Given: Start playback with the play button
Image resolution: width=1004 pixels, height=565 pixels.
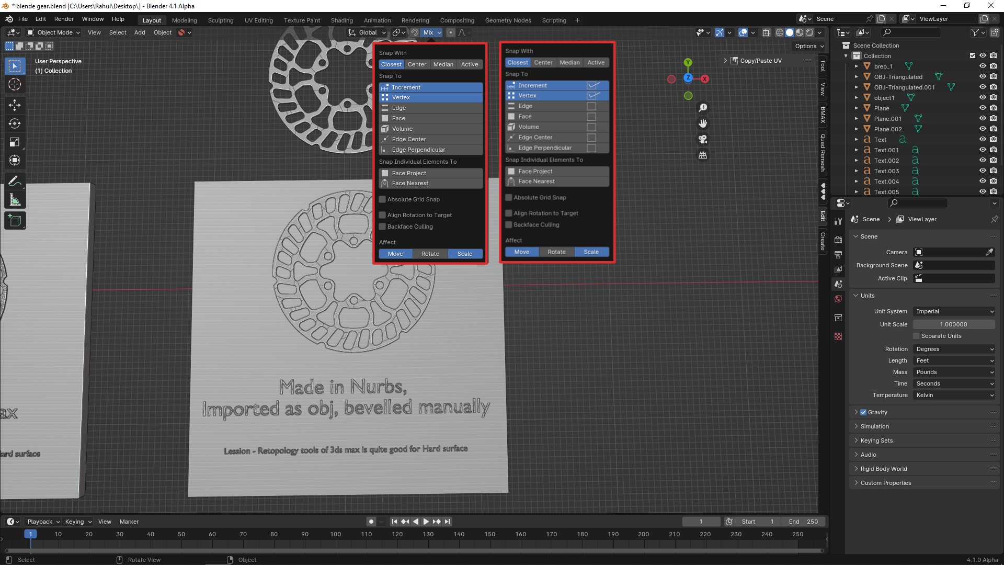Looking at the screenshot, I should pos(426,522).
